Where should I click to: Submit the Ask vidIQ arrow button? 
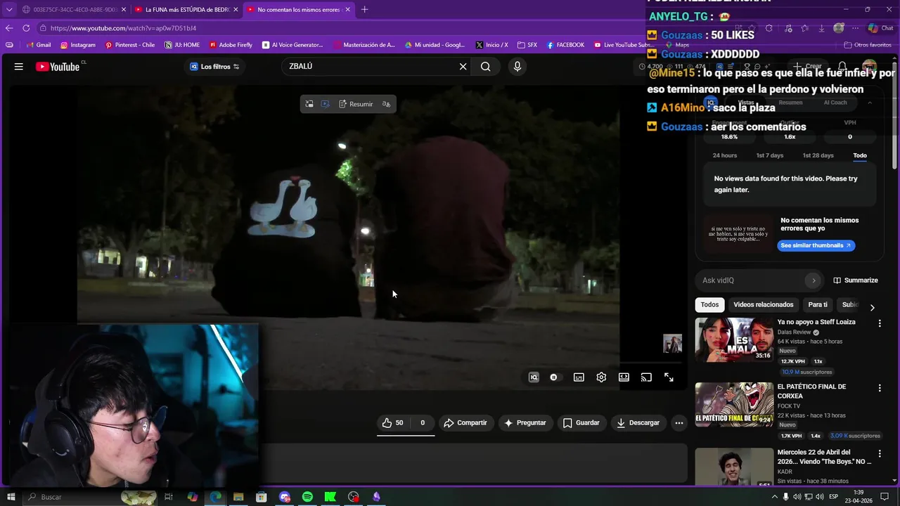[x=814, y=280]
